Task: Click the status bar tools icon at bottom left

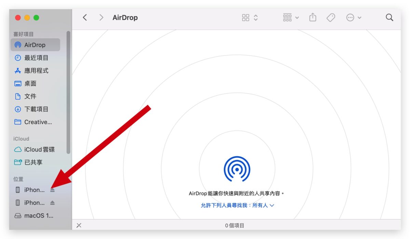Action: (79, 225)
